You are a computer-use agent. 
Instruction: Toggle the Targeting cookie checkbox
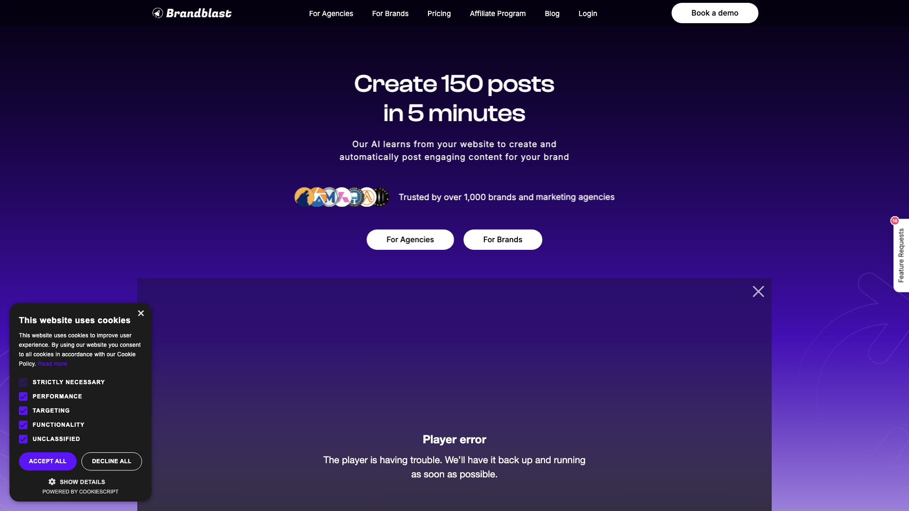(23, 410)
